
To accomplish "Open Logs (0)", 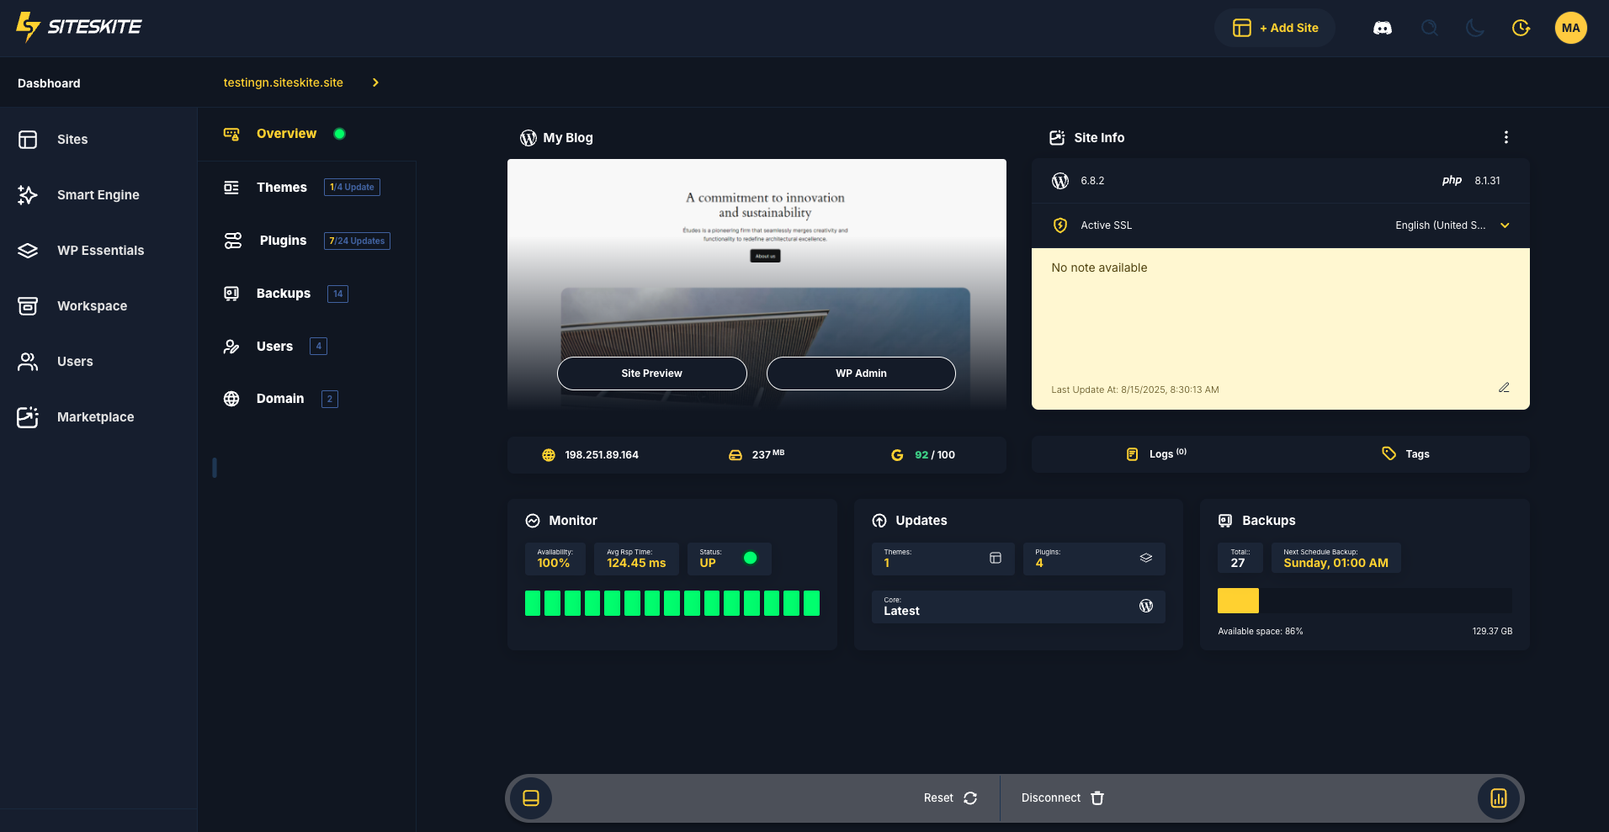I will 1156,454.
